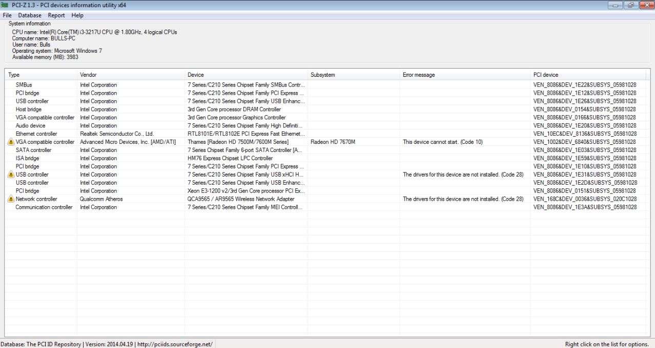Click the CPU name line in System information
This screenshot has width=655, height=348.
95,32
